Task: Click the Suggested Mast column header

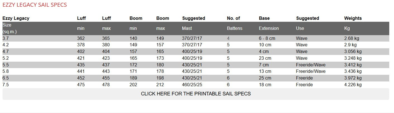Action: pos(194,18)
